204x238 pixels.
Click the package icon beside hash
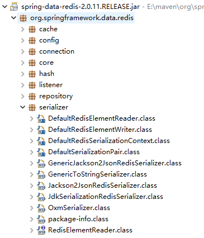(x=32, y=74)
